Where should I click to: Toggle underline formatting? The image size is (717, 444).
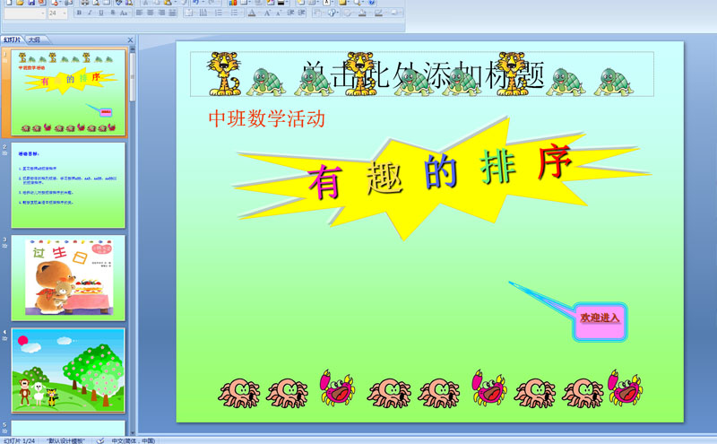(x=101, y=13)
